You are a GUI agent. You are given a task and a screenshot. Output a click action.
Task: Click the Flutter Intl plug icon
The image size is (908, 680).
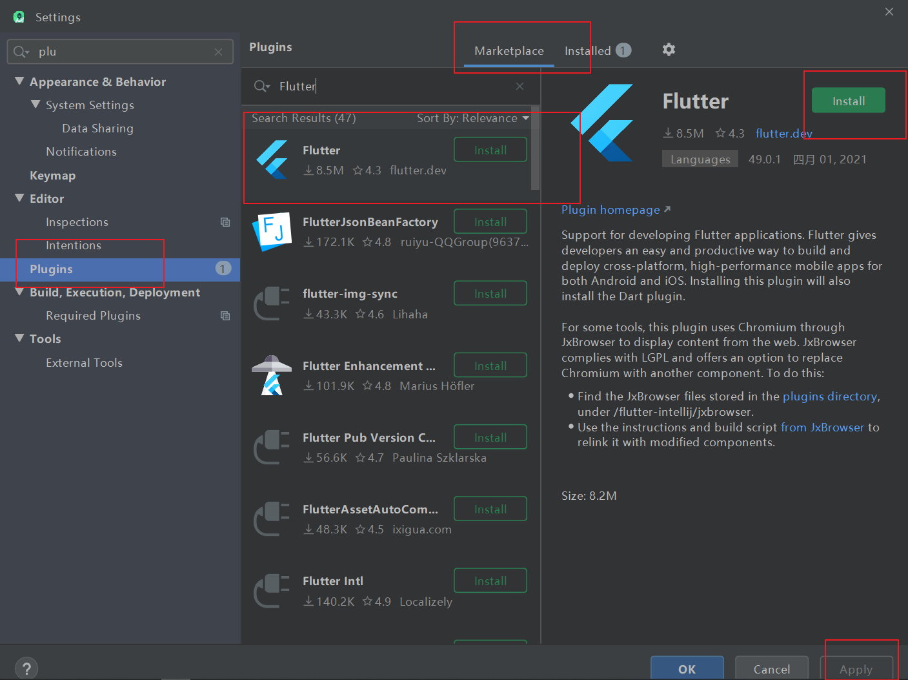click(272, 591)
